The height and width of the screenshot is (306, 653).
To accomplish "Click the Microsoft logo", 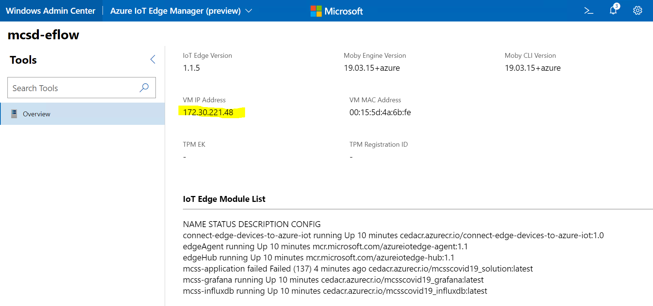I will [336, 11].
